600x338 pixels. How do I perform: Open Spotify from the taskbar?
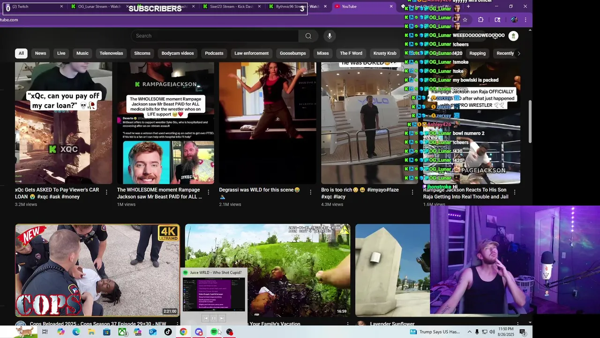(x=214, y=332)
